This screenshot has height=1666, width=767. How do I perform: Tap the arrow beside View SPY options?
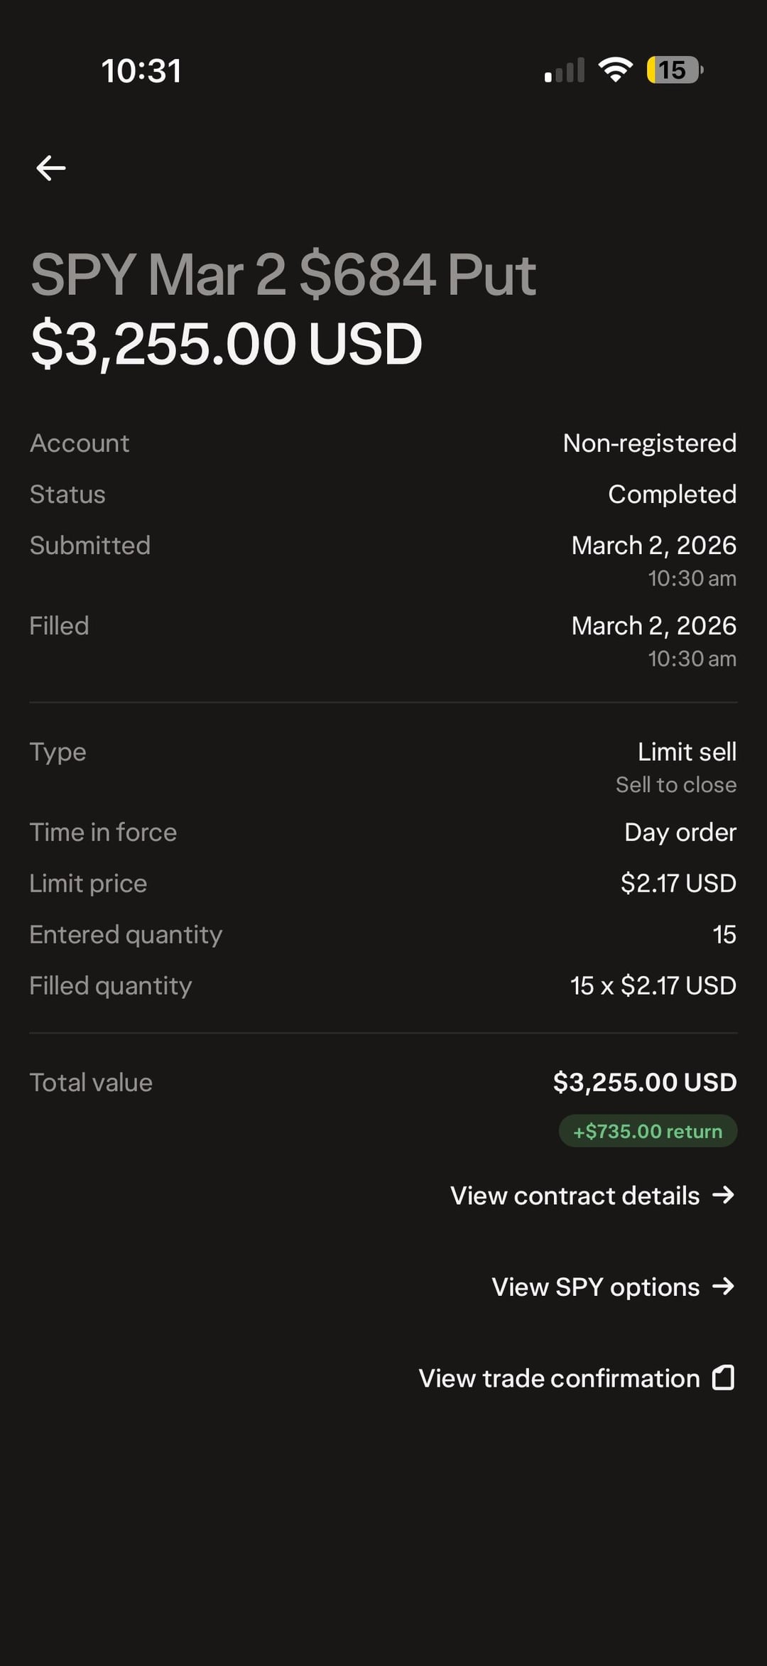click(x=723, y=1286)
